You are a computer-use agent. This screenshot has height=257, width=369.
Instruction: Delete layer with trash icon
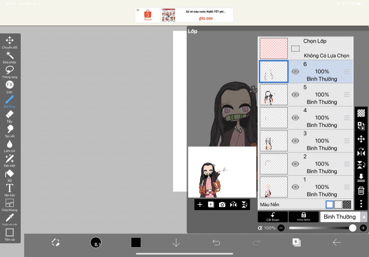(361, 191)
